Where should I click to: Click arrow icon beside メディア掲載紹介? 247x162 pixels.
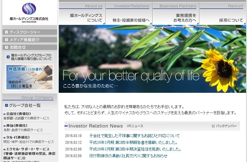pyautogui.click(x=6, y=40)
